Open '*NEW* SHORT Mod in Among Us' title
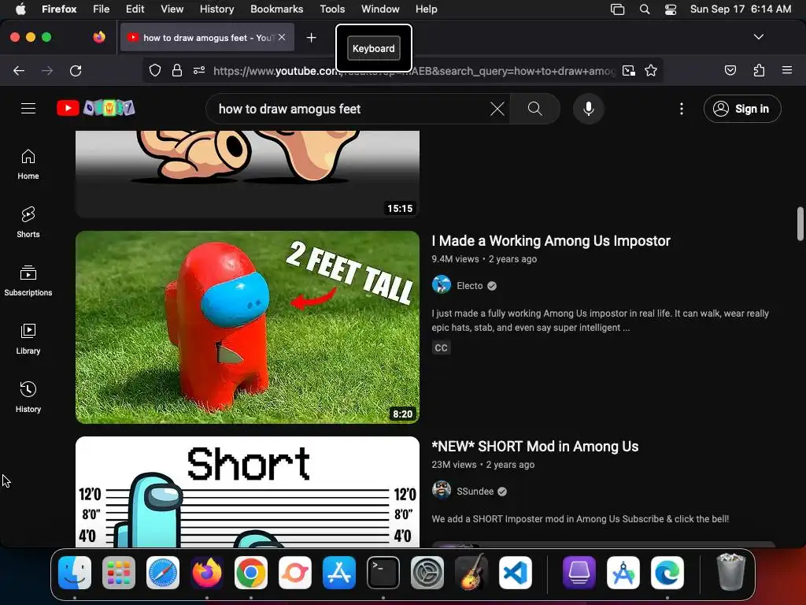806x605 pixels. click(x=534, y=447)
